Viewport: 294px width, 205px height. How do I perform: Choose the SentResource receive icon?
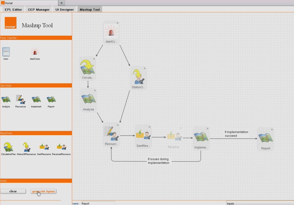(x=44, y=147)
